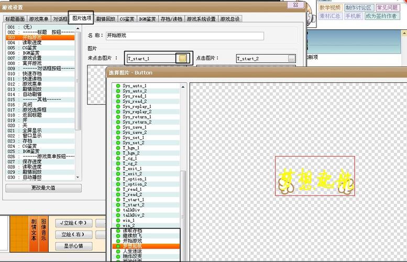This screenshot has height=262, width=407.
Task: Switch to 标题画面 tab
Action: click(15, 19)
